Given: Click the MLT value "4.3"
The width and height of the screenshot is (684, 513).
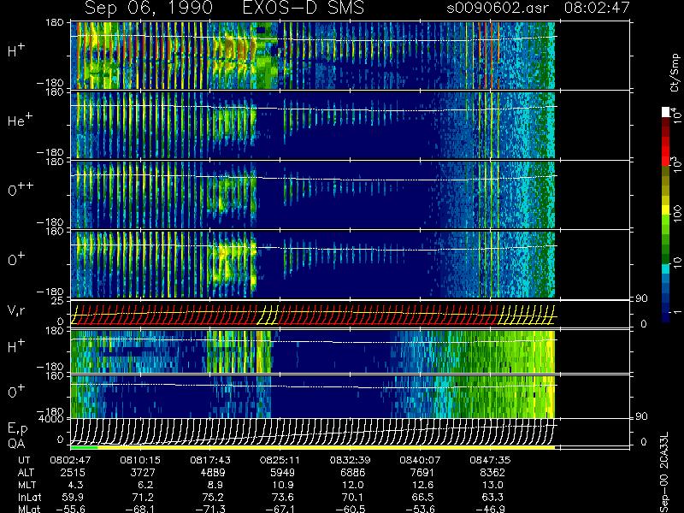Looking at the screenshot, I should tap(76, 485).
